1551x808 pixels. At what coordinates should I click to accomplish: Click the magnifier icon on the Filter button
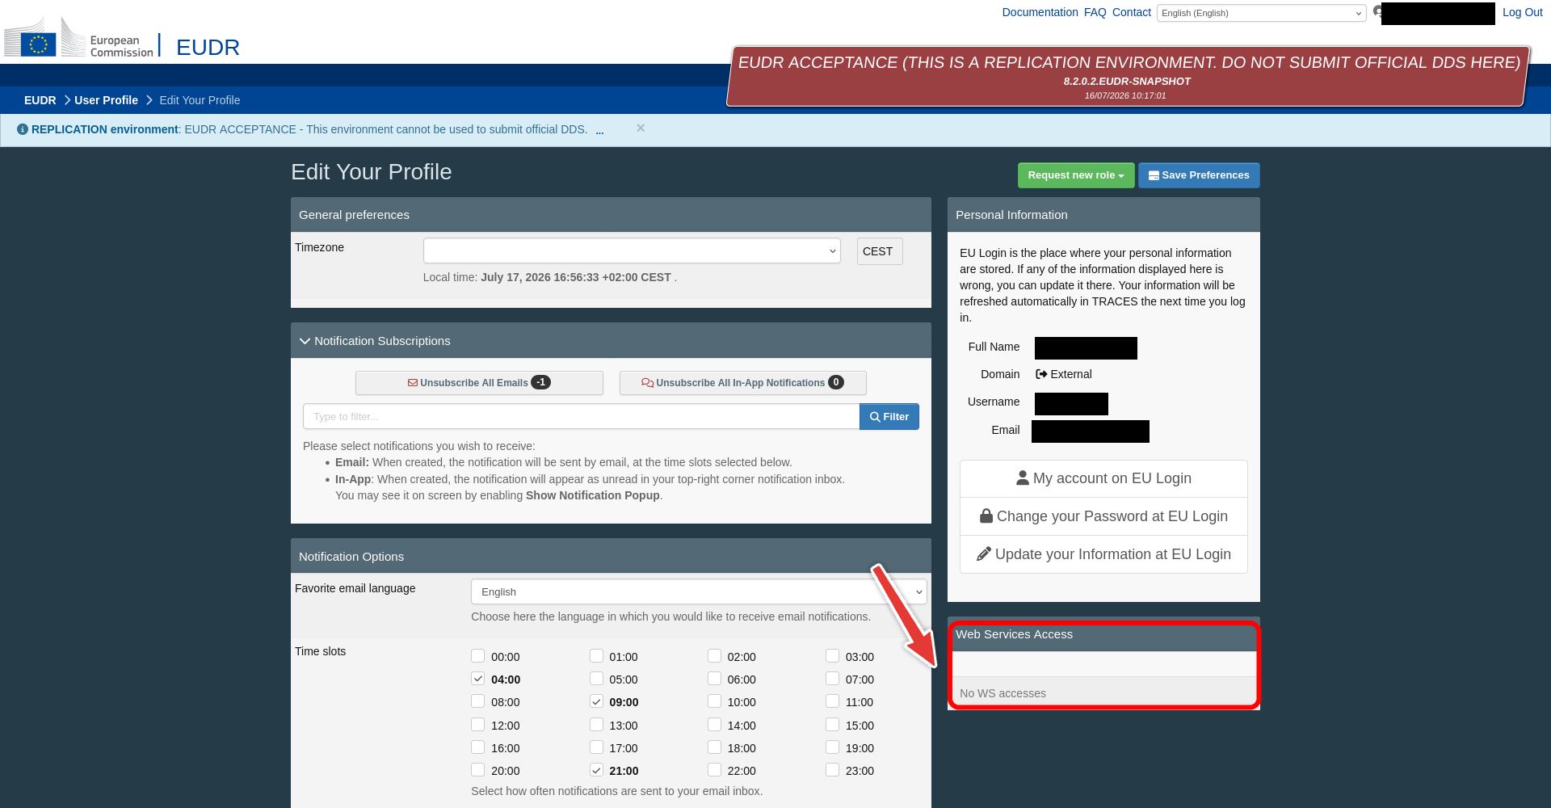pos(875,417)
